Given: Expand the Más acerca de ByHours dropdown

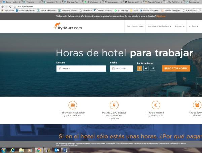Looking at the screenshot, I should pos(159,26).
